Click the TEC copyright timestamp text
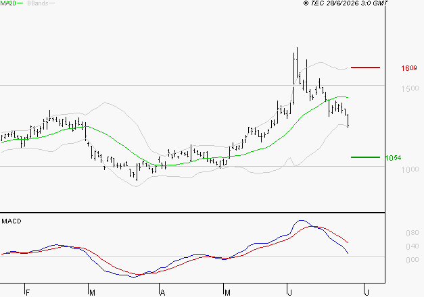The width and height of the screenshot is (424, 297). tap(346, 3)
